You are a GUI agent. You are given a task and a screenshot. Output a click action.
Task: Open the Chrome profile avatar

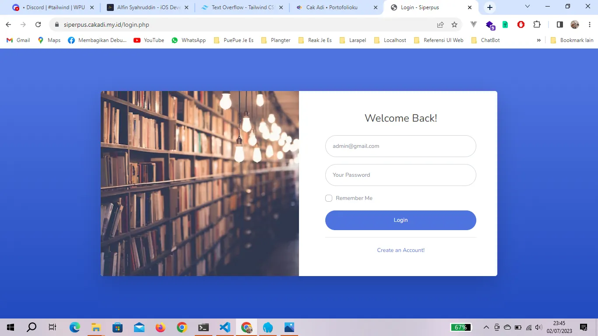[575, 25]
